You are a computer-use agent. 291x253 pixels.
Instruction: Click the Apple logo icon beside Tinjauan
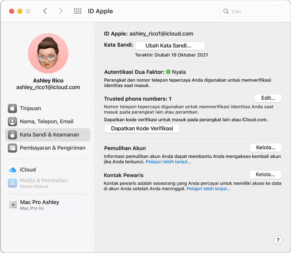(x=12, y=108)
